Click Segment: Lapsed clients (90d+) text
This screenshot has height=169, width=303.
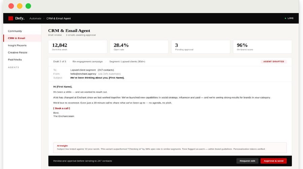click(127, 61)
